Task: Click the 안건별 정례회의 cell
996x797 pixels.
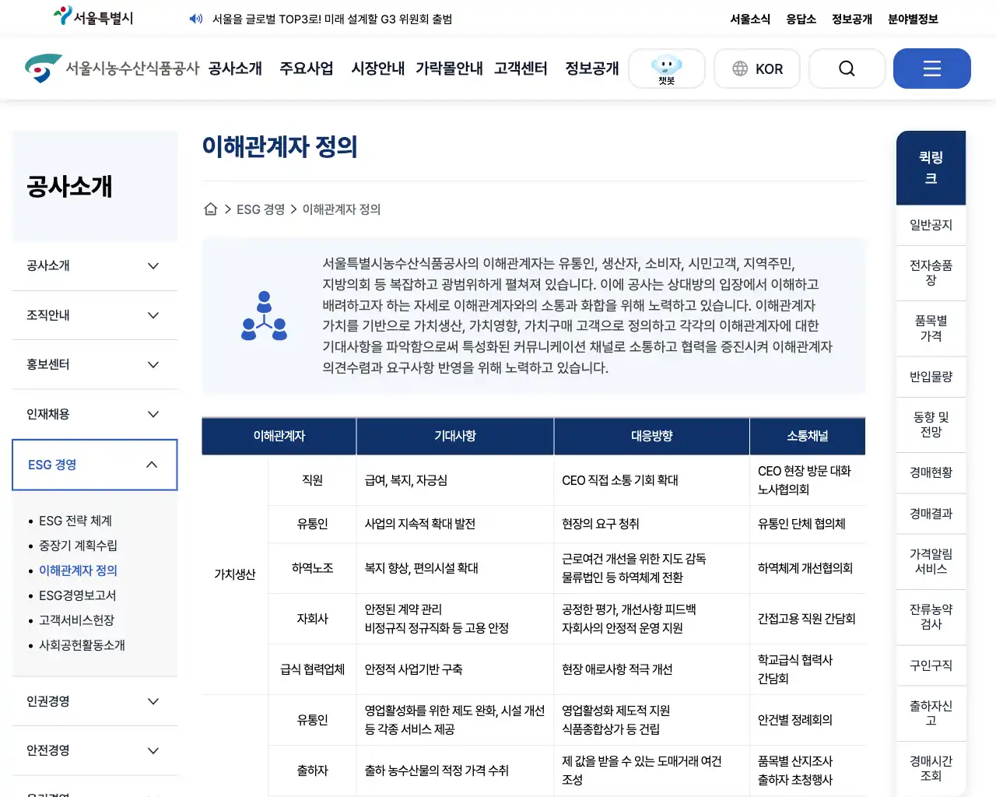Action: tap(808, 720)
